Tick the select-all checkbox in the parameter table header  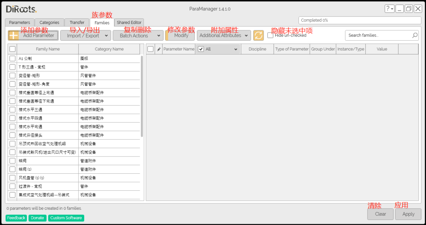[150, 49]
